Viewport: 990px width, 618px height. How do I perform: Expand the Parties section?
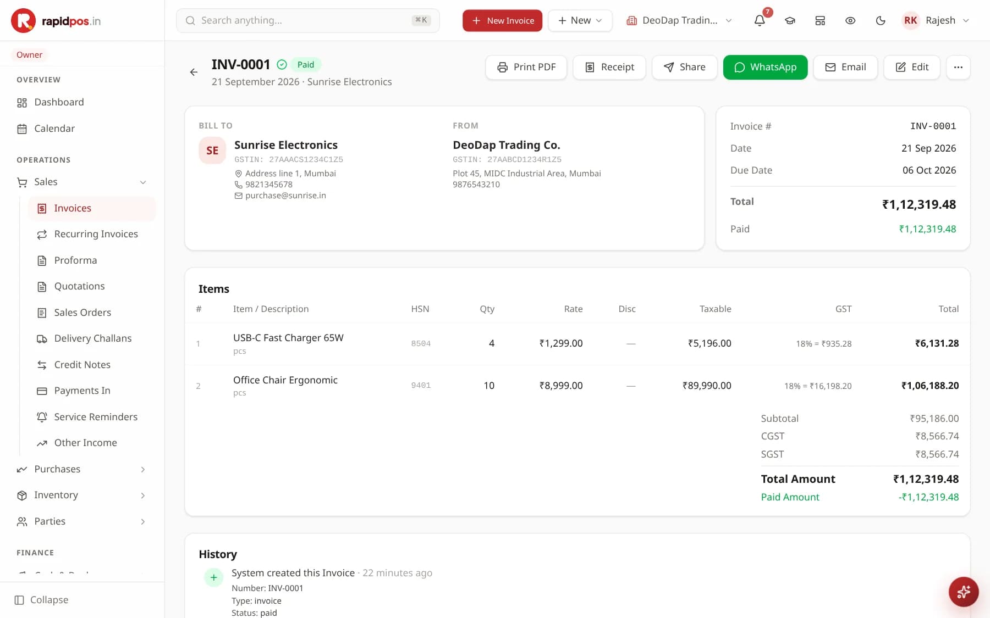coord(82,521)
